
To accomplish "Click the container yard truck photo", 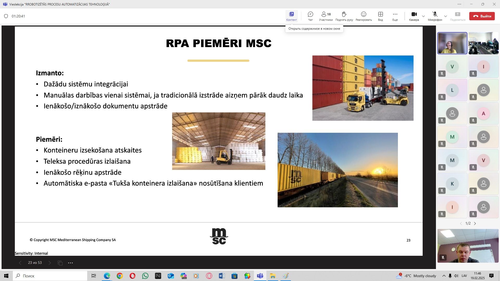I will click(363, 88).
